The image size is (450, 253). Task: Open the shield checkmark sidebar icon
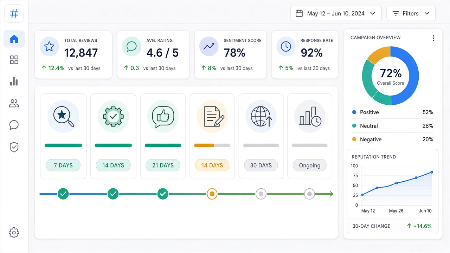tap(14, 147)
